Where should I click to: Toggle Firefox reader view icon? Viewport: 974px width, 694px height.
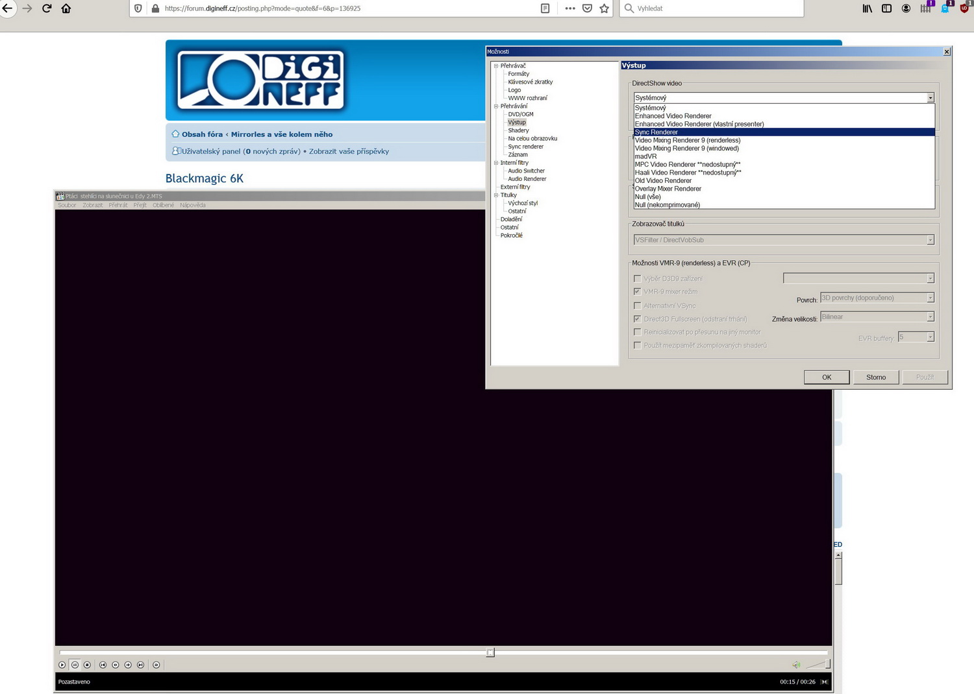pyautogui.click(x=545, y=8)
